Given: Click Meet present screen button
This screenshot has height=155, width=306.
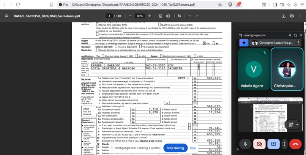Looking at the screenshot, I should coord(273,144).
